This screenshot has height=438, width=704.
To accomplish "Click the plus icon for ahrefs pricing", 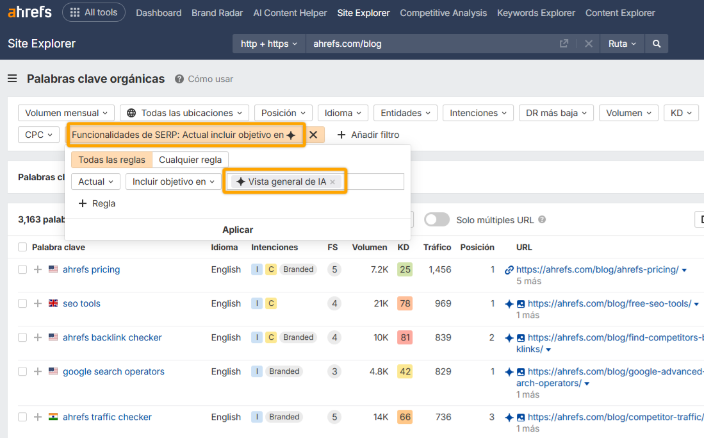I will tap(38, 269).
